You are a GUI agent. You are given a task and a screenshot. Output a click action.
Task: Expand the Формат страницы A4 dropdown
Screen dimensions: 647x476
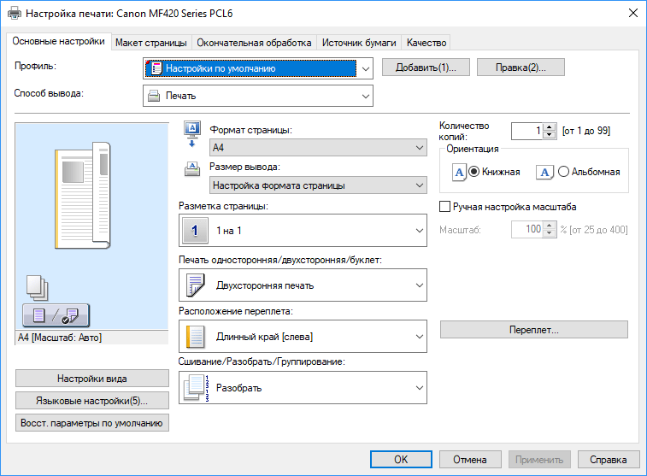click(x=419, y=149)
